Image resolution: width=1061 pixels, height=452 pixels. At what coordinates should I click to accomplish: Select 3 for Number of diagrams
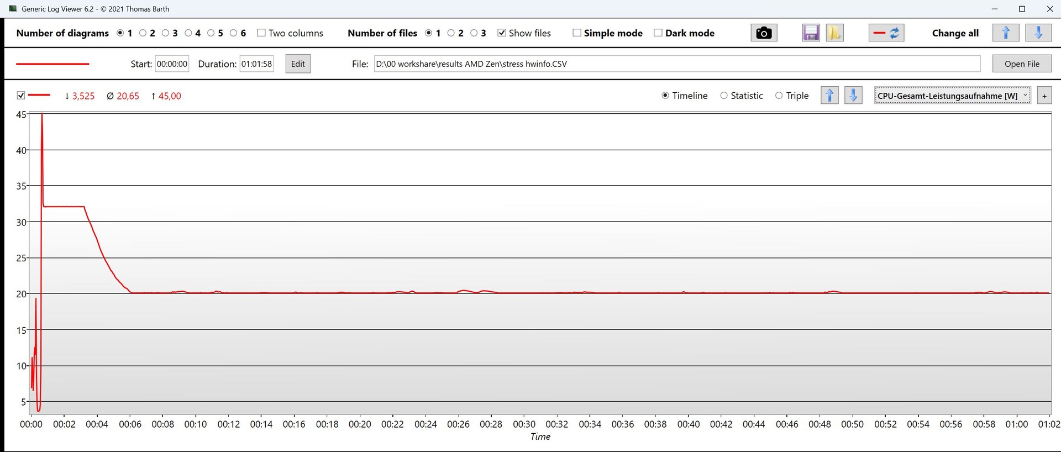pos(166,33)
